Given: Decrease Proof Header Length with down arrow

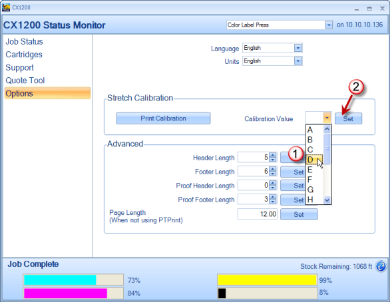Looking at the screenshot, I should tap(273, 187).
